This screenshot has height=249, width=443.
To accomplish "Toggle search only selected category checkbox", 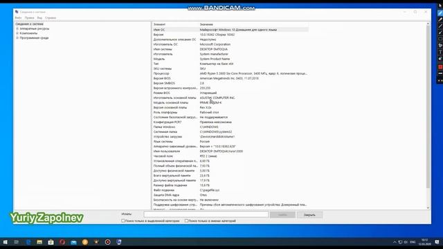I will (x=123, y=221).
